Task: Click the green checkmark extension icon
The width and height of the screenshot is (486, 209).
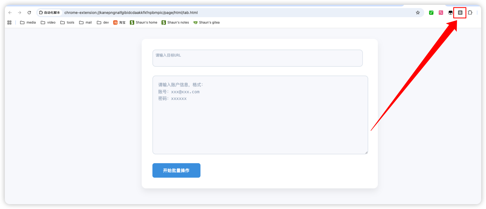Action: (x=431, y=13)
